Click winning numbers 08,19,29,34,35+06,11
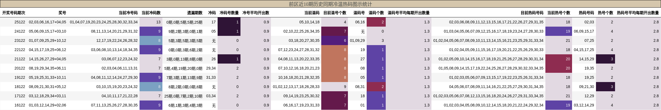 48,68
